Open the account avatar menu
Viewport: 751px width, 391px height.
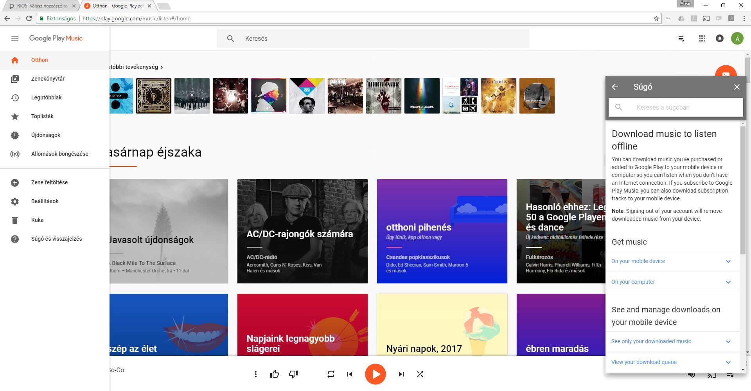coord(737,38)
